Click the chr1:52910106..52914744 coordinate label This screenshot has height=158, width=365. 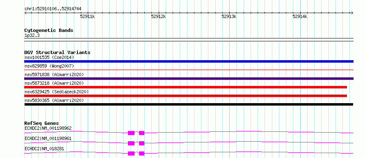click(x=53, y=9)
